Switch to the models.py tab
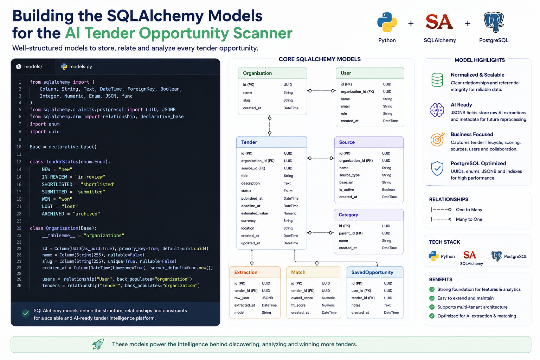540x360 pixels. click(77, 66)
